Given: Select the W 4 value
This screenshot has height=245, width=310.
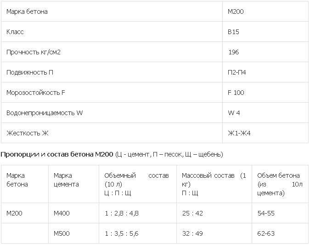Looking at the screenshot, I should tap(234, 113).
